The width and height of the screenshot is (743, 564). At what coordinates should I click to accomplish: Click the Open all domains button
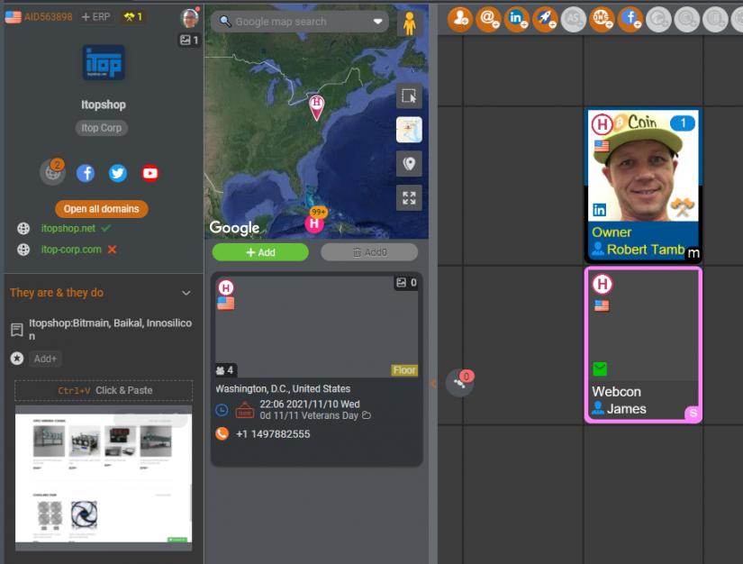[102, 209]
